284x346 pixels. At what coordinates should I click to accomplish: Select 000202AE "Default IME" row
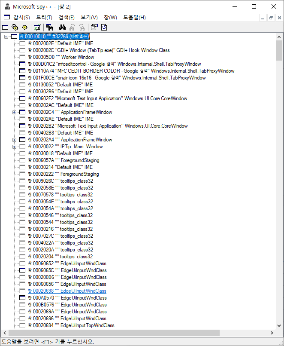[61, 119]
